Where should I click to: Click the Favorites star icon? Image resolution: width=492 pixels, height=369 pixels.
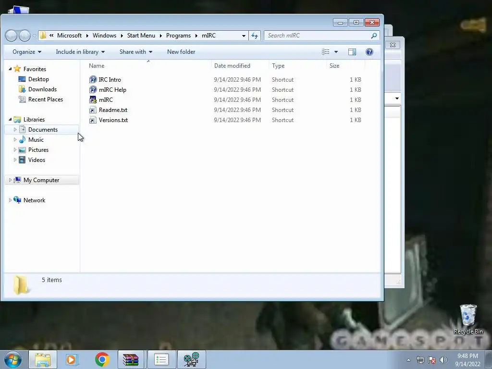point(17,69)
